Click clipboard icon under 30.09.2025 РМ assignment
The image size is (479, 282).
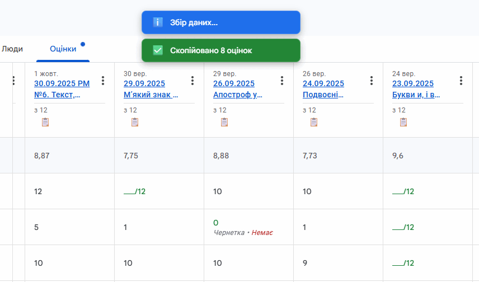(x=45, y=122)
